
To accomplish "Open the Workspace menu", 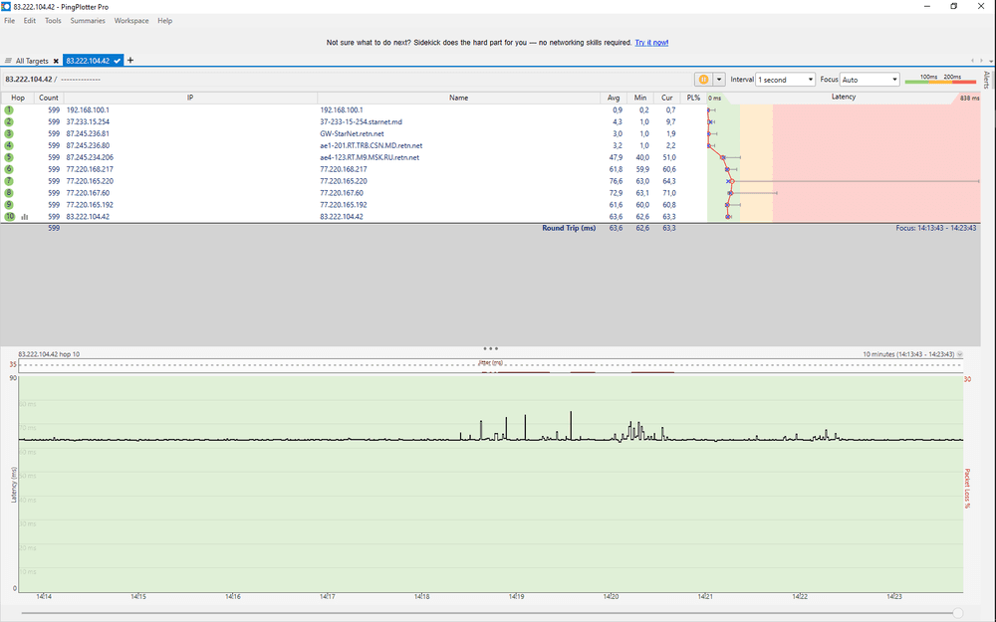I will (131, 21).
